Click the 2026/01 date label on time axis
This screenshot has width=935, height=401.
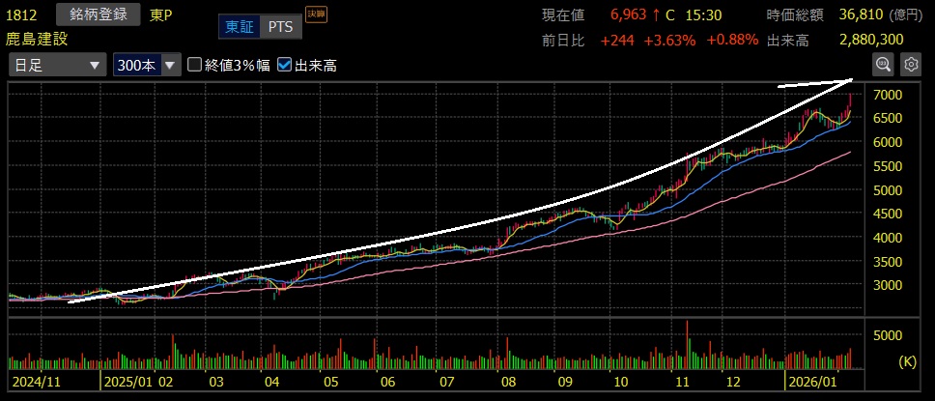(811, 382)
